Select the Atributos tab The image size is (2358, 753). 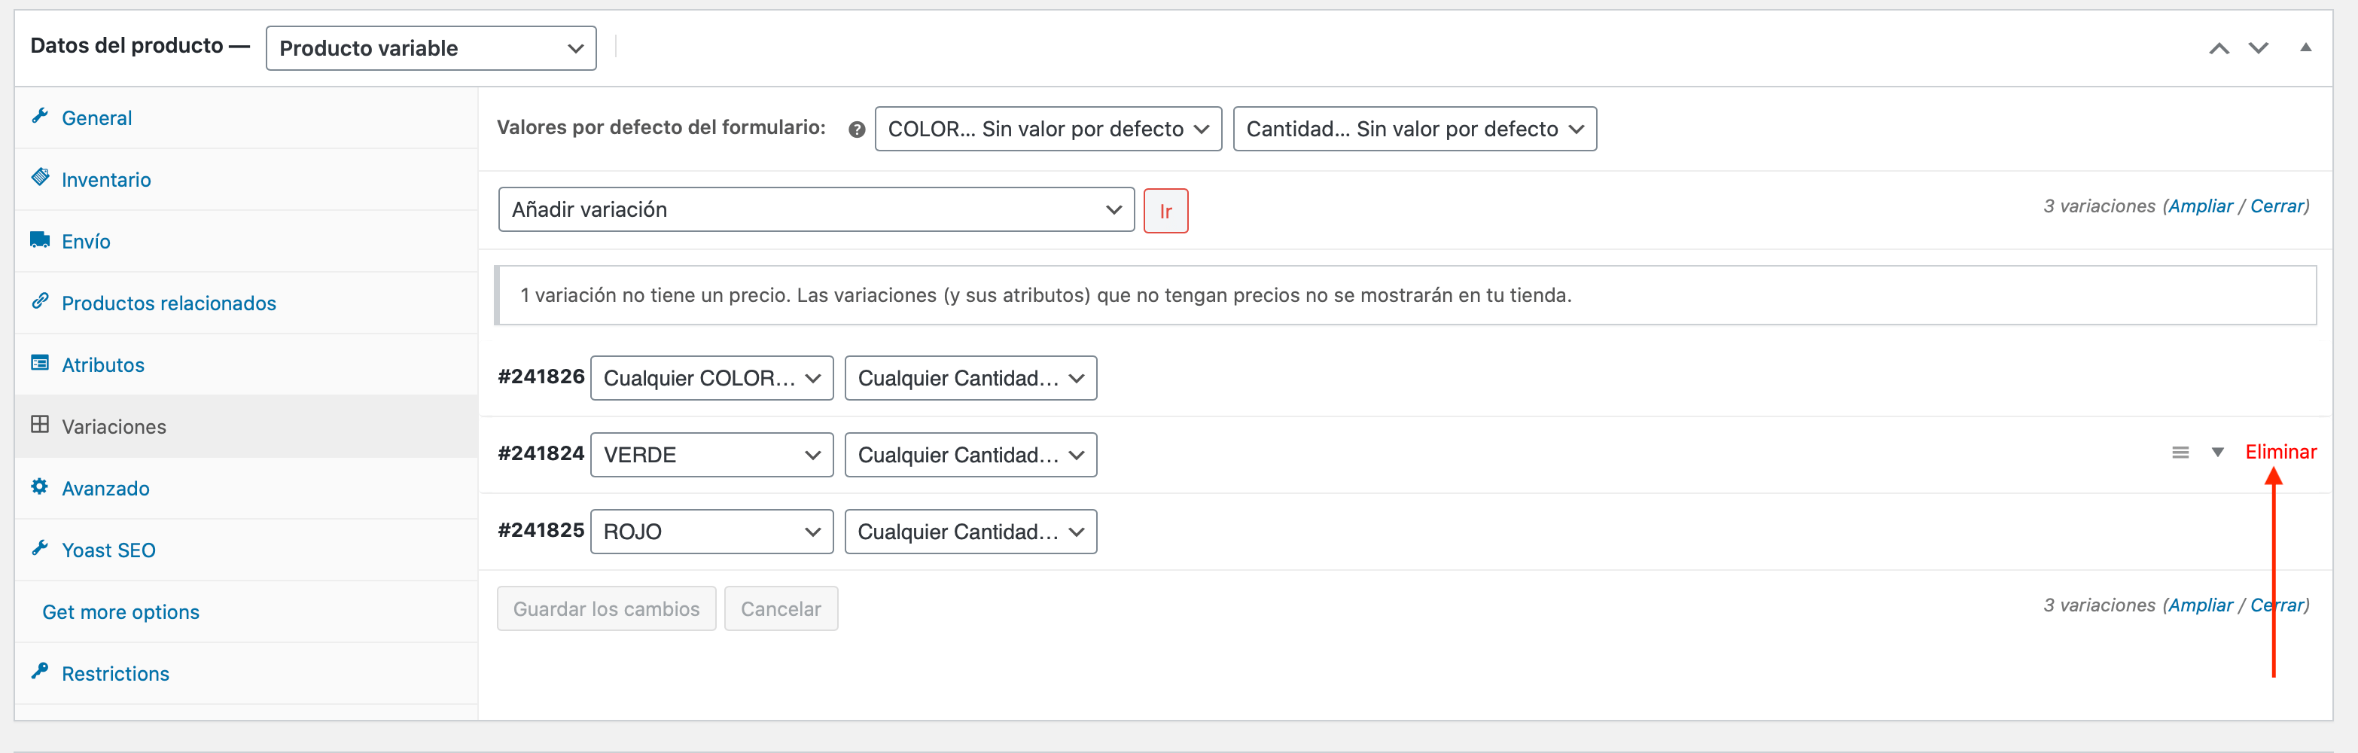(x=246, y=364)
